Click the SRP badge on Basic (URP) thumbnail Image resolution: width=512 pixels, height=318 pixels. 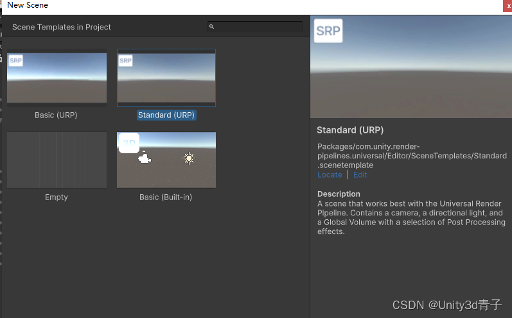[x=15, y=60]
